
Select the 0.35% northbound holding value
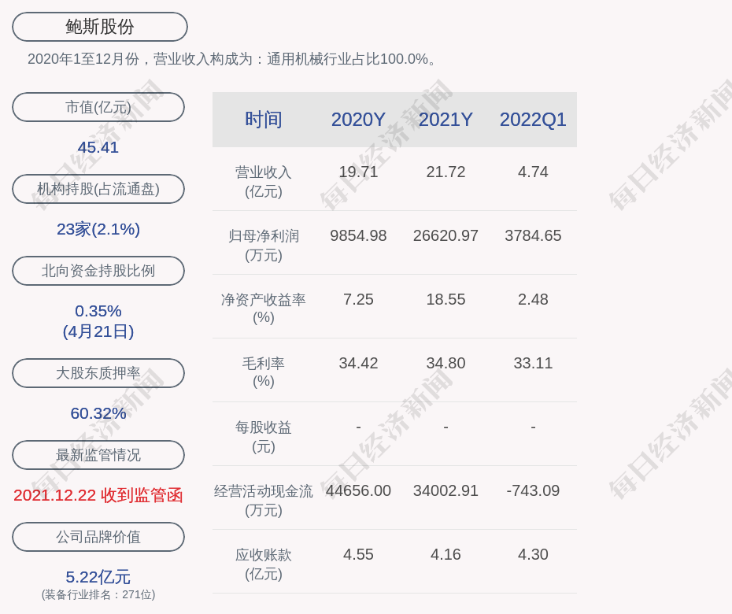click(x=98, y=311)
